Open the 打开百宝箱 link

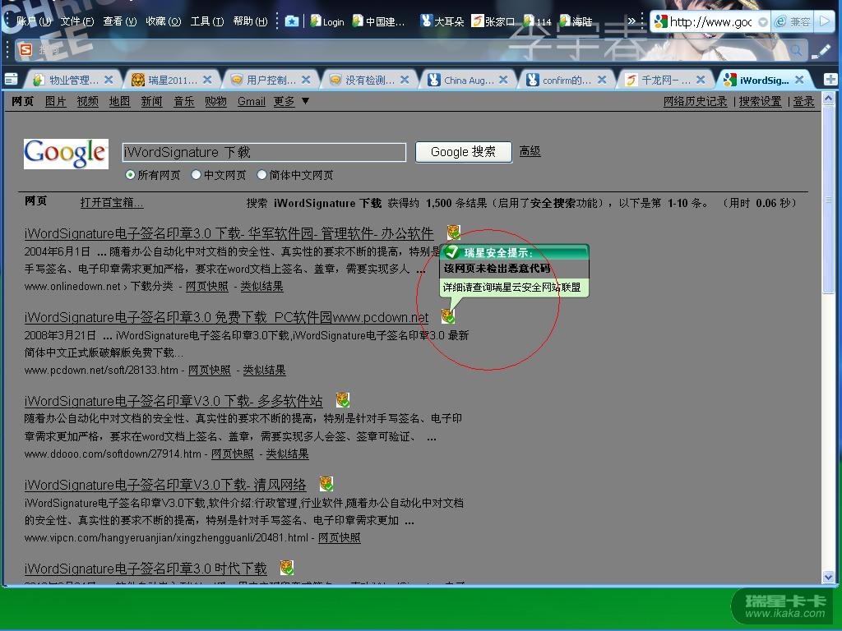(x=112, y=203)
